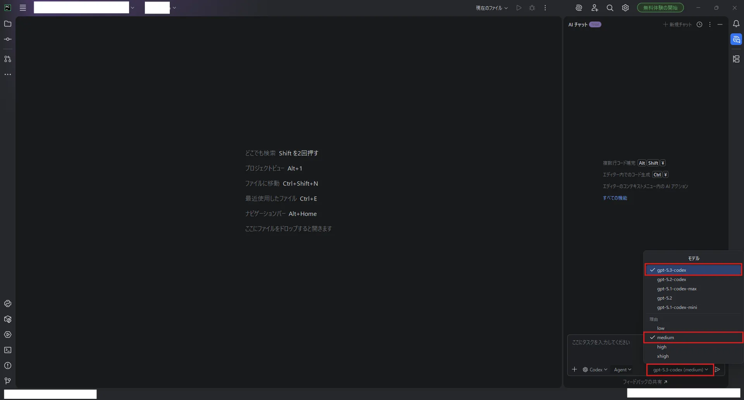
Task: Select gpt-5.1-codex-mini model
Action: point(693,307)
